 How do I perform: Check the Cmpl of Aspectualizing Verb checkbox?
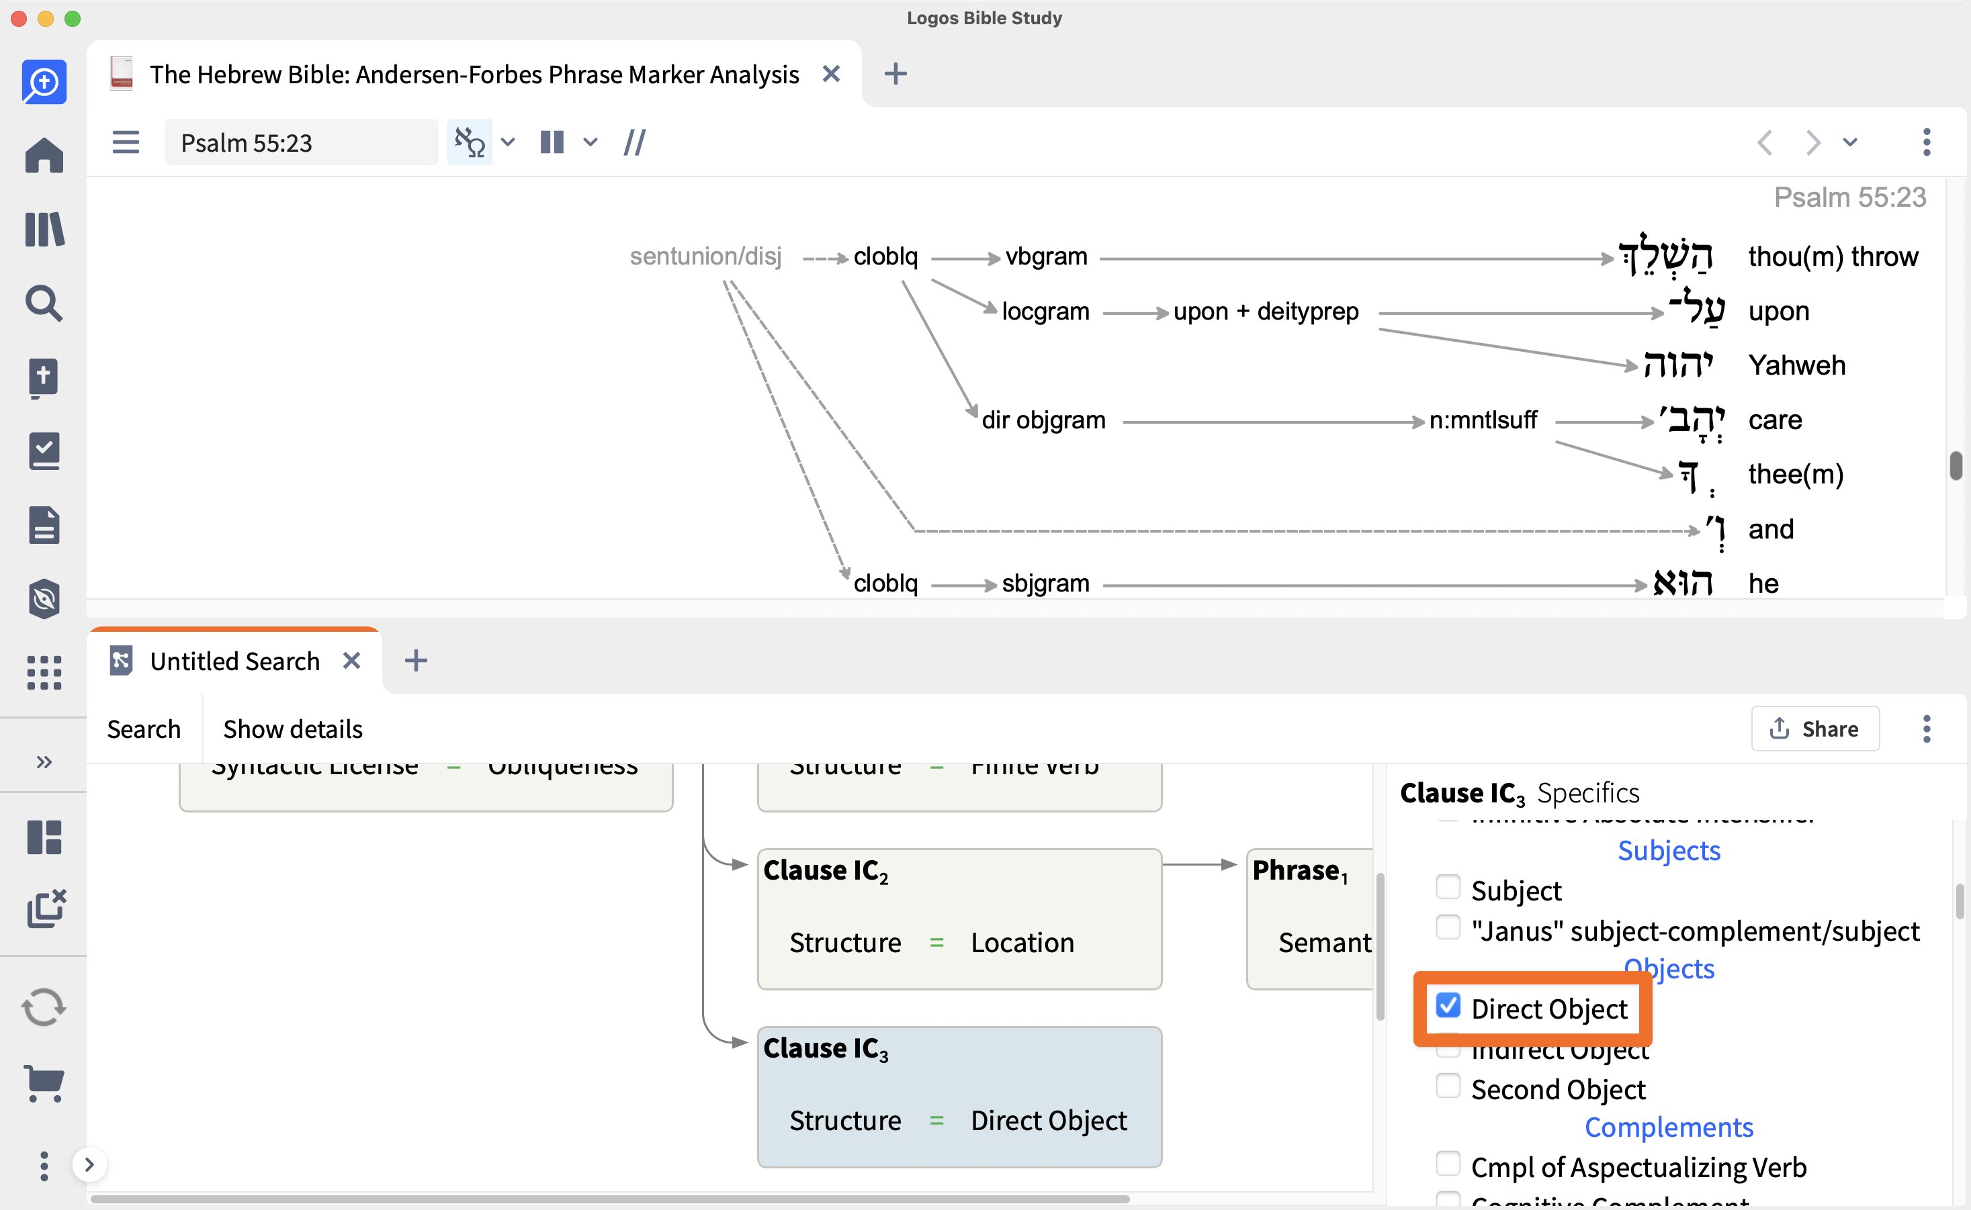pos(1448,1164)
